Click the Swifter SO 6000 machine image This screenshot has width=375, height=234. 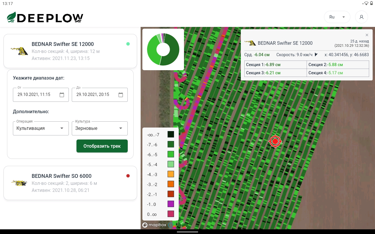coord(19,183)
